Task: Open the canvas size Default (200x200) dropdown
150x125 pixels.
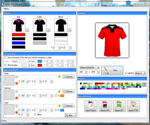Action: (x=89, y=67)
